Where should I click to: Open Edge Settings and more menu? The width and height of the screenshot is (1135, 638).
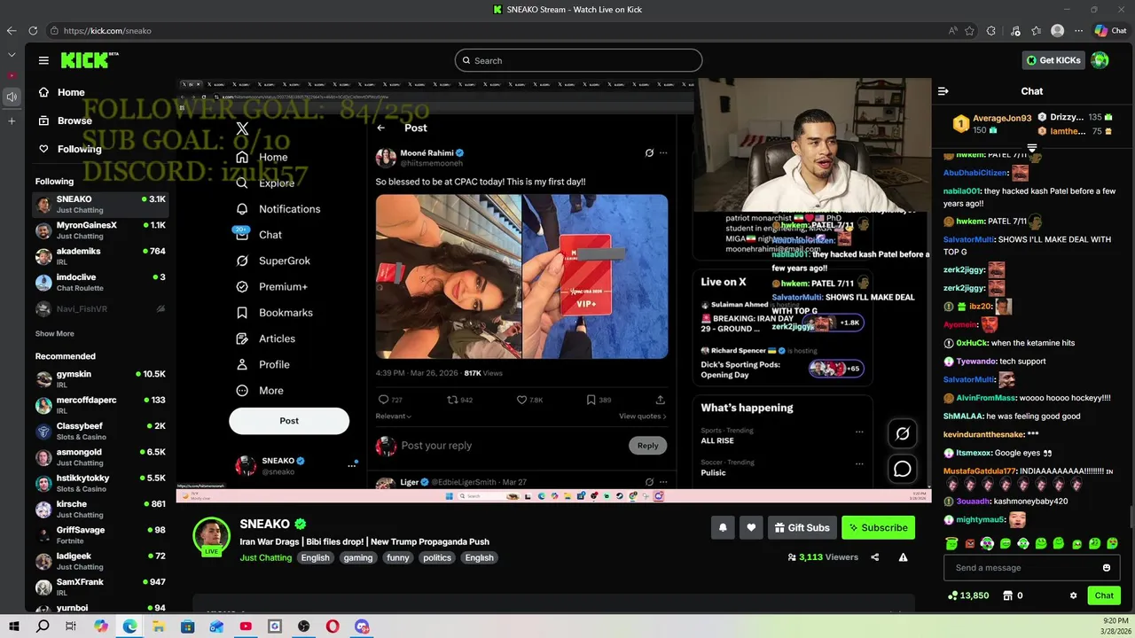[1077, 30]
